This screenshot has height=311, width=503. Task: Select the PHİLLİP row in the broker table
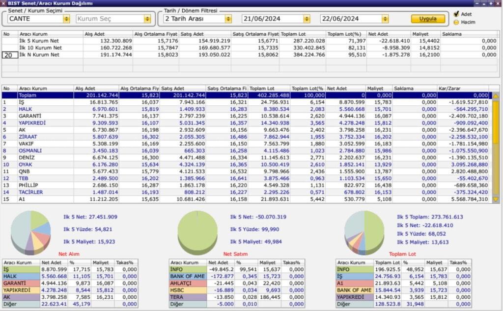247,186
